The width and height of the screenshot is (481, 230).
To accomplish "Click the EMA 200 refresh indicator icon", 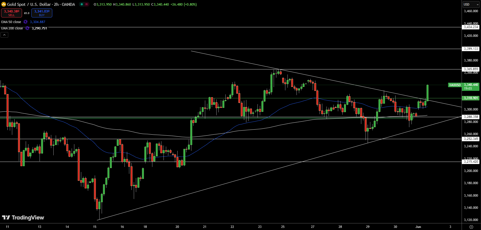I will coord(27,28).
